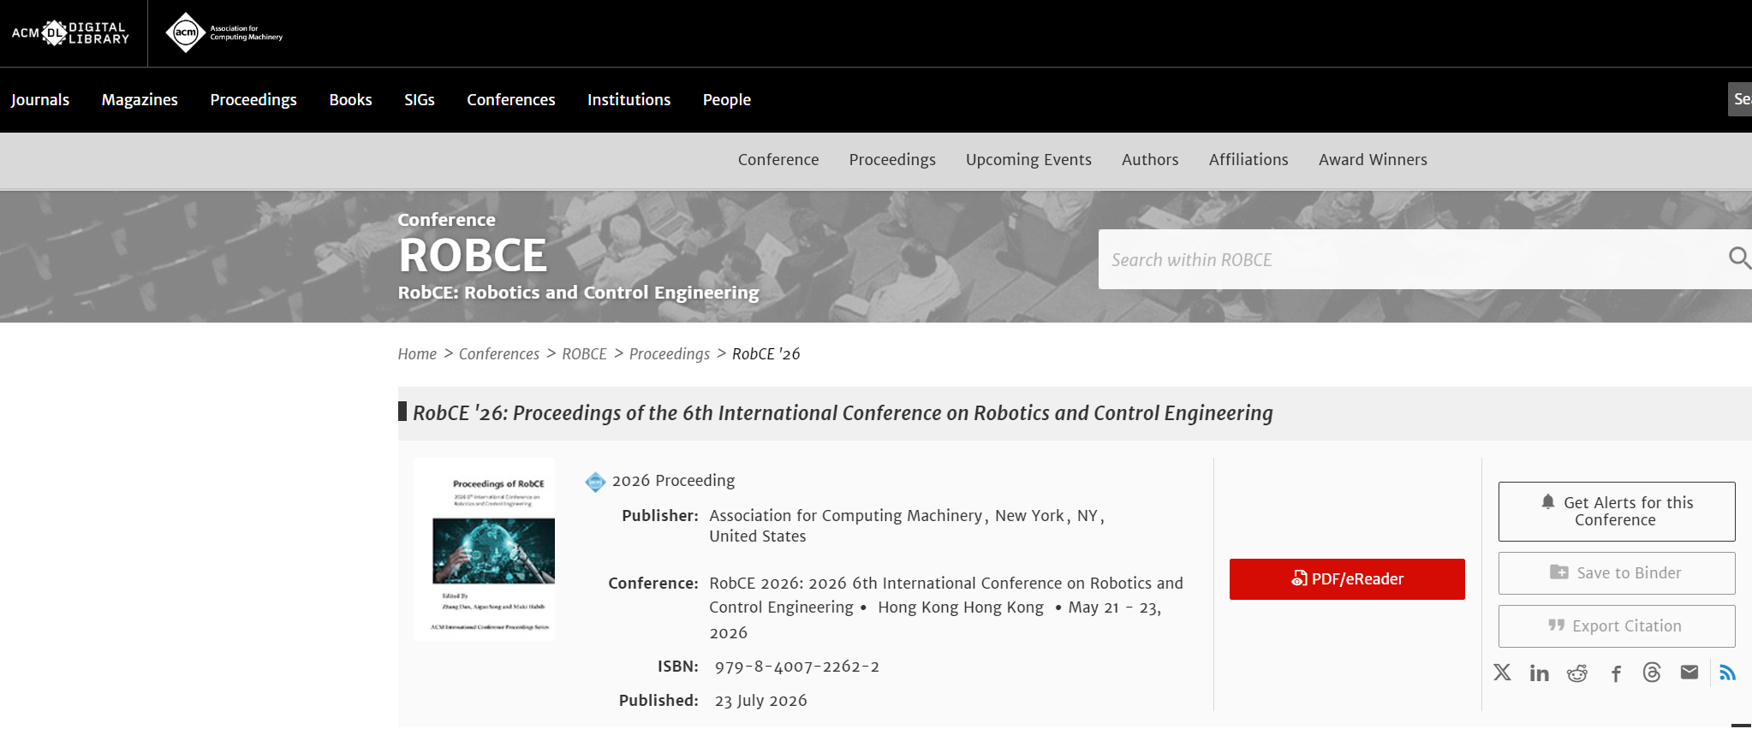Click the Save to Binder button
1752x729 pixels.
[x=1617, y=573]
